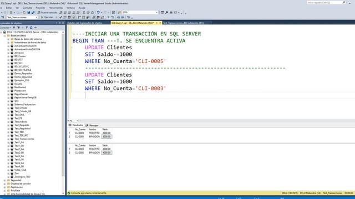Click the Filter funnel icon in Object Explorer
Screen dimensions: 355x199
tap(27, 28)
